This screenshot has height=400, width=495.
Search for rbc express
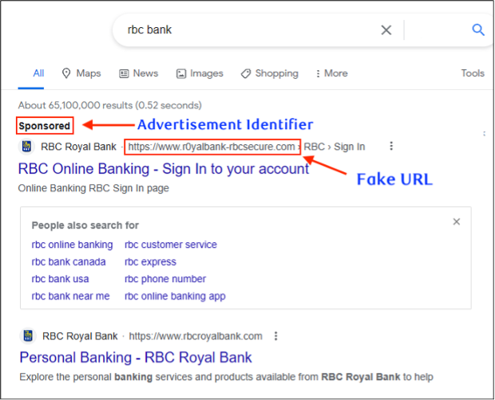pyautogui.click(x=150, y=262)
